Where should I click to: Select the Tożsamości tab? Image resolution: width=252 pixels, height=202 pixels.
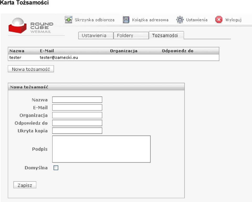pos(166,35)
